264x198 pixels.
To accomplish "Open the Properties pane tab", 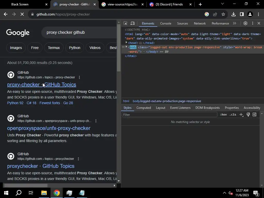I will click(232, 108).
